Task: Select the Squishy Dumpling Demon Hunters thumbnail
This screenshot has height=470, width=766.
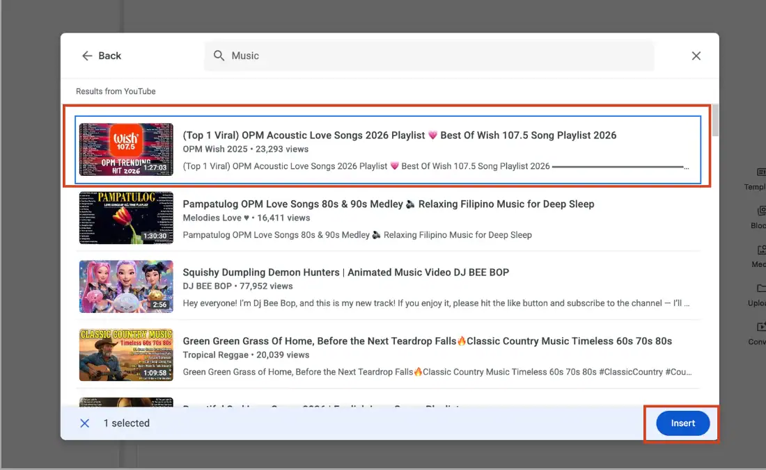Action: tap(126, 286)
